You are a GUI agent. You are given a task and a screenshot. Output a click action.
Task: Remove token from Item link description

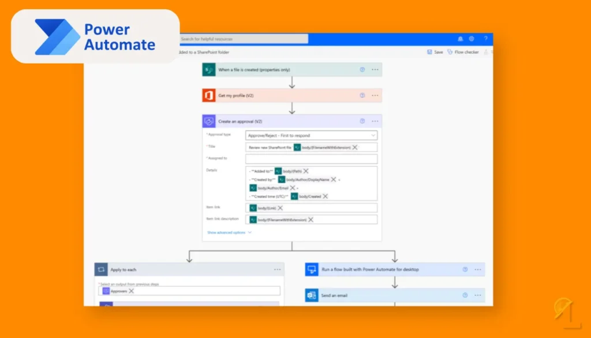tap(311, 220)
